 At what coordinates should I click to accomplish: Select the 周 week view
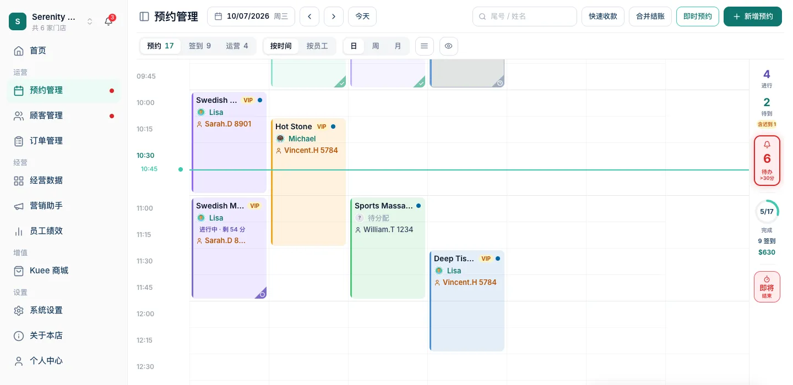[376, 46]
